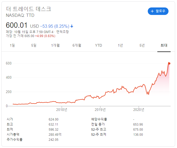This screenshot has height=148, width=177.
Task: Click the 시가총액 label
Action: click(13, 134)
